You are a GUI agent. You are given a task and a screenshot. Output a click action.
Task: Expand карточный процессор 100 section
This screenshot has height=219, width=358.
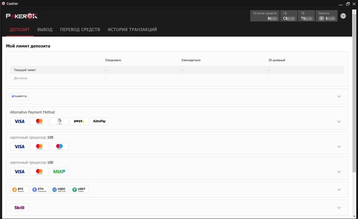tap(339, 172)
